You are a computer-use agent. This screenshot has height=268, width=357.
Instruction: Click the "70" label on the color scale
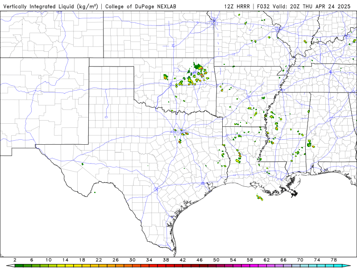pos(300,260)
